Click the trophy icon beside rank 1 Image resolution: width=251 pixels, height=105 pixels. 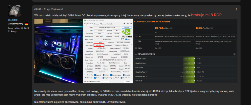coord(156,32)
